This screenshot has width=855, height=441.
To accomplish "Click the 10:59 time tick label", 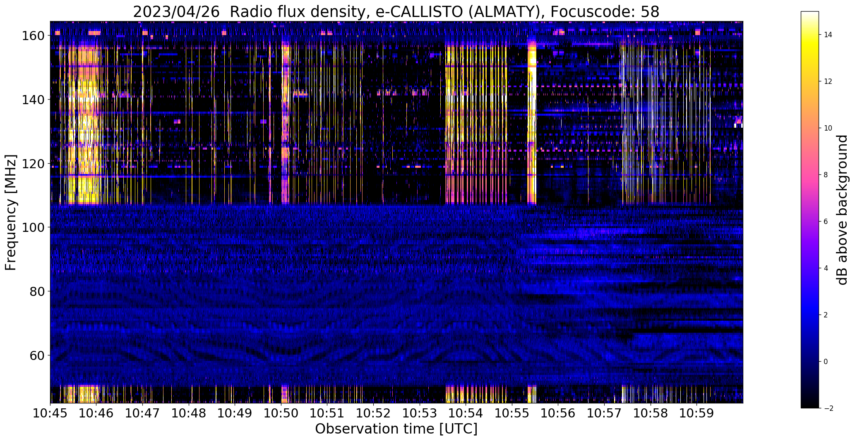I will click(x=696, y=413).
